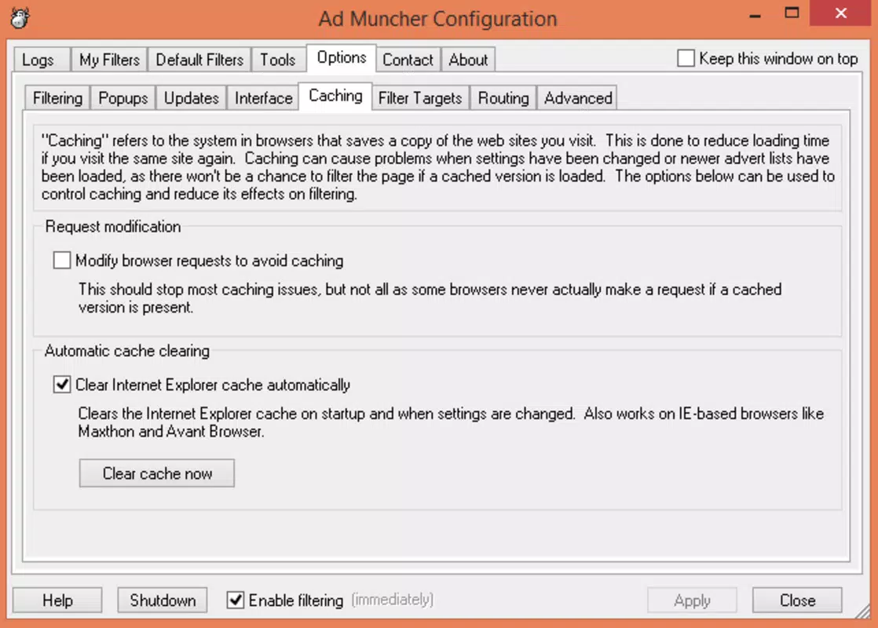The width and height of the screenshot is (878, 628).
Task: Go to the Tools tab
Action: (x=278, y=60)
